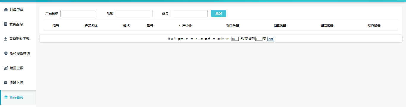Click the 转到 page number field
406x107 pixels.
[x=259, y=39]
